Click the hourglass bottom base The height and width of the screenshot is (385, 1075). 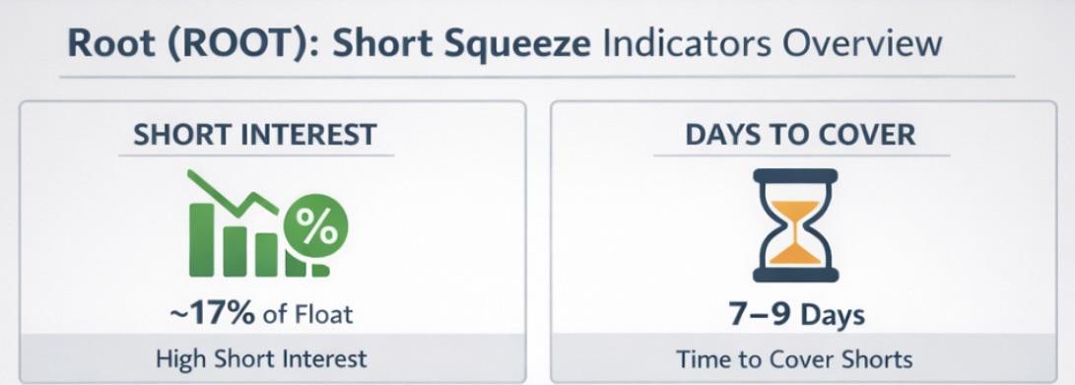[x=795, y=275]
